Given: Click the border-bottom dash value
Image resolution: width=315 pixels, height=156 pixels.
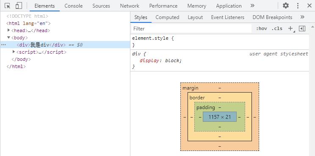Looking at the screenshot, I should [x=220, y=137].
